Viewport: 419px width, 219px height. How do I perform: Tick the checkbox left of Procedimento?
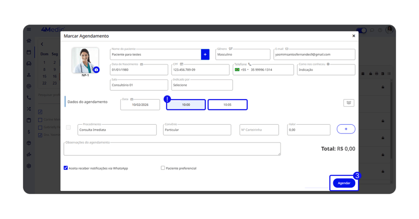coord(68,128)
